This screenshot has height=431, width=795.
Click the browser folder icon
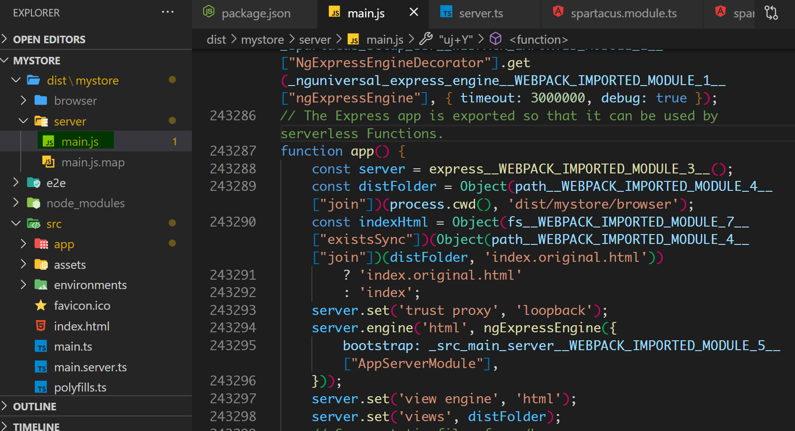[41, 101]
